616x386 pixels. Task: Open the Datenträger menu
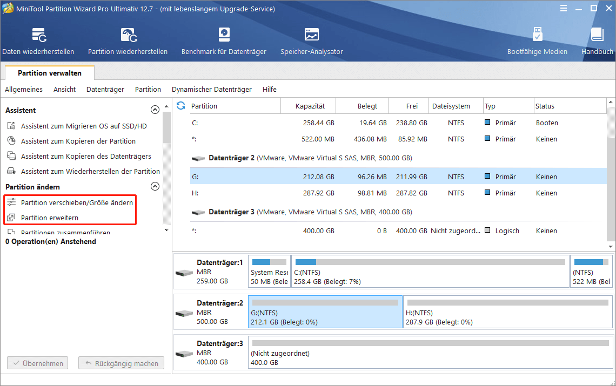point(105,90)
